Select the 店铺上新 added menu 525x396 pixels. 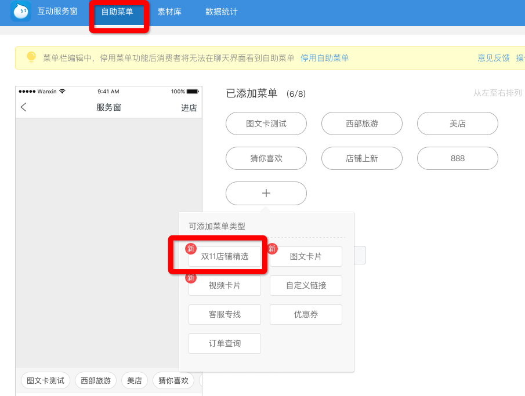click(x=362, y=158)
